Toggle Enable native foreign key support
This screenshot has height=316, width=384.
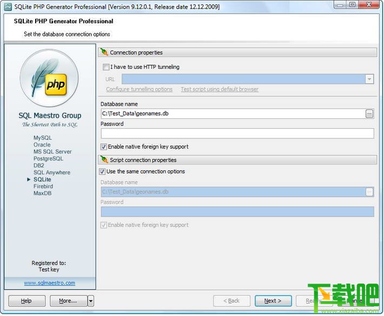104,147
